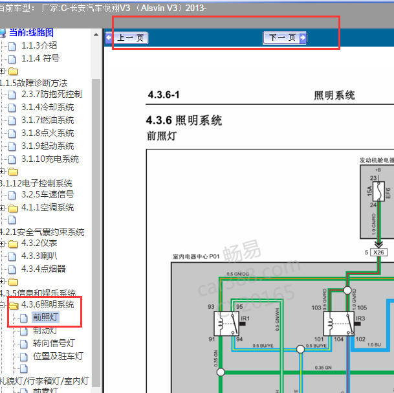The image size is (394, 393).
Task: Select the 4.1.1空调系统 folder label
Action: [47, 207]
